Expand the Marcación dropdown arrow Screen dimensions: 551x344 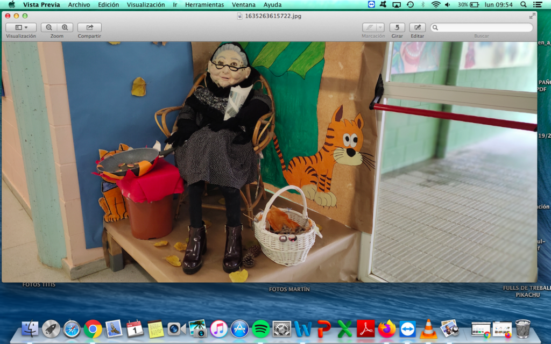pyautogui.click(x=380, y=27)
